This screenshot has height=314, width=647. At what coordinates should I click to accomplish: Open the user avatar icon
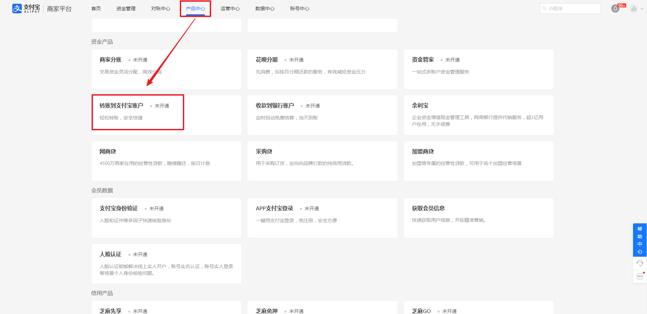(634, 9)
